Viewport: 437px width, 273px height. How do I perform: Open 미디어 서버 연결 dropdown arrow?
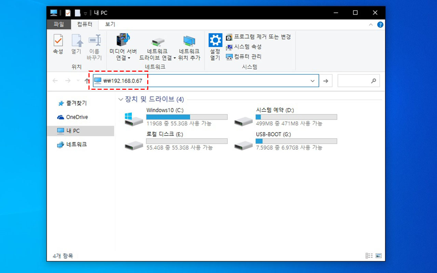pos(129,58)
